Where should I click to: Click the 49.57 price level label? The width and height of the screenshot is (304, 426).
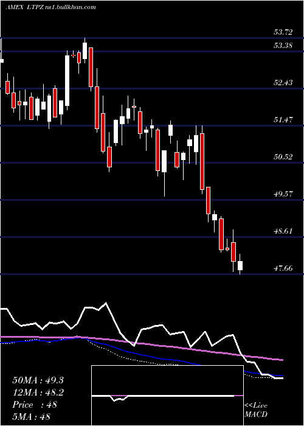coord(283,194)
